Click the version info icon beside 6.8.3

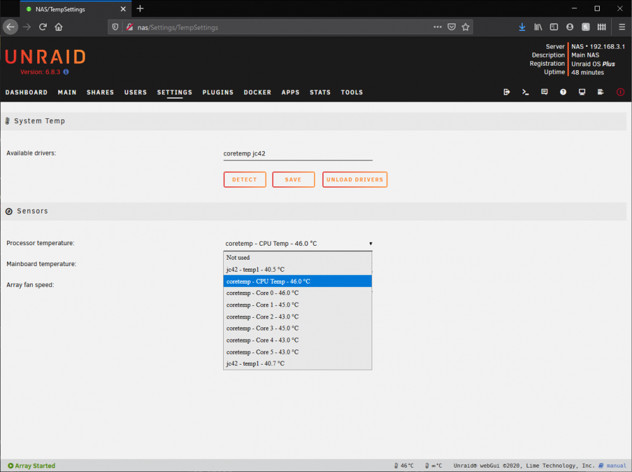pos(66,72)
